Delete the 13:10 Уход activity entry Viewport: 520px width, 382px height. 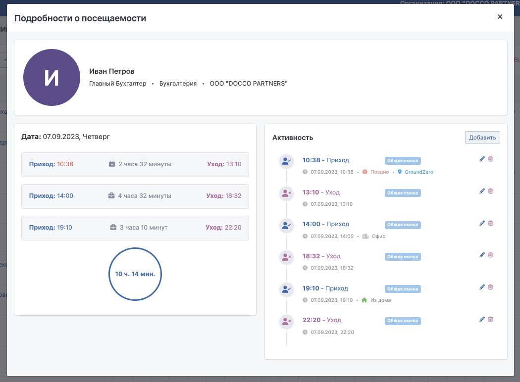490,191
